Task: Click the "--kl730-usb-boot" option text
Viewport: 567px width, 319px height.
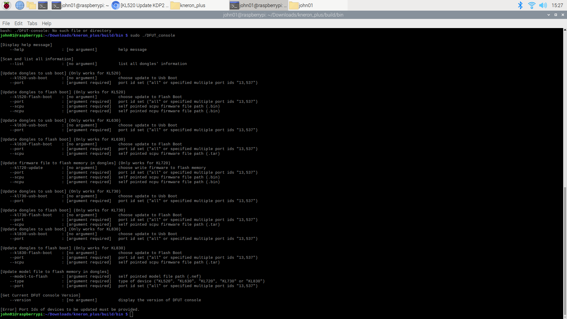Action: coord(29,196)
